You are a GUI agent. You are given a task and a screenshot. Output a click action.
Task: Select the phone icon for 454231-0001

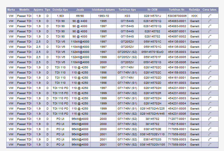pos(210,88)
